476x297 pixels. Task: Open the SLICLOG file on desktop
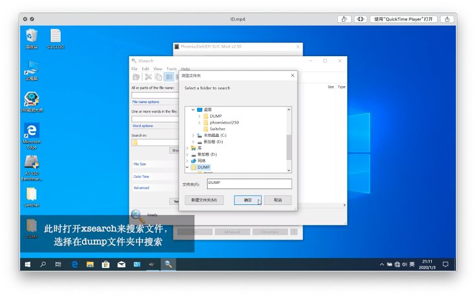(x=56, y=36)
